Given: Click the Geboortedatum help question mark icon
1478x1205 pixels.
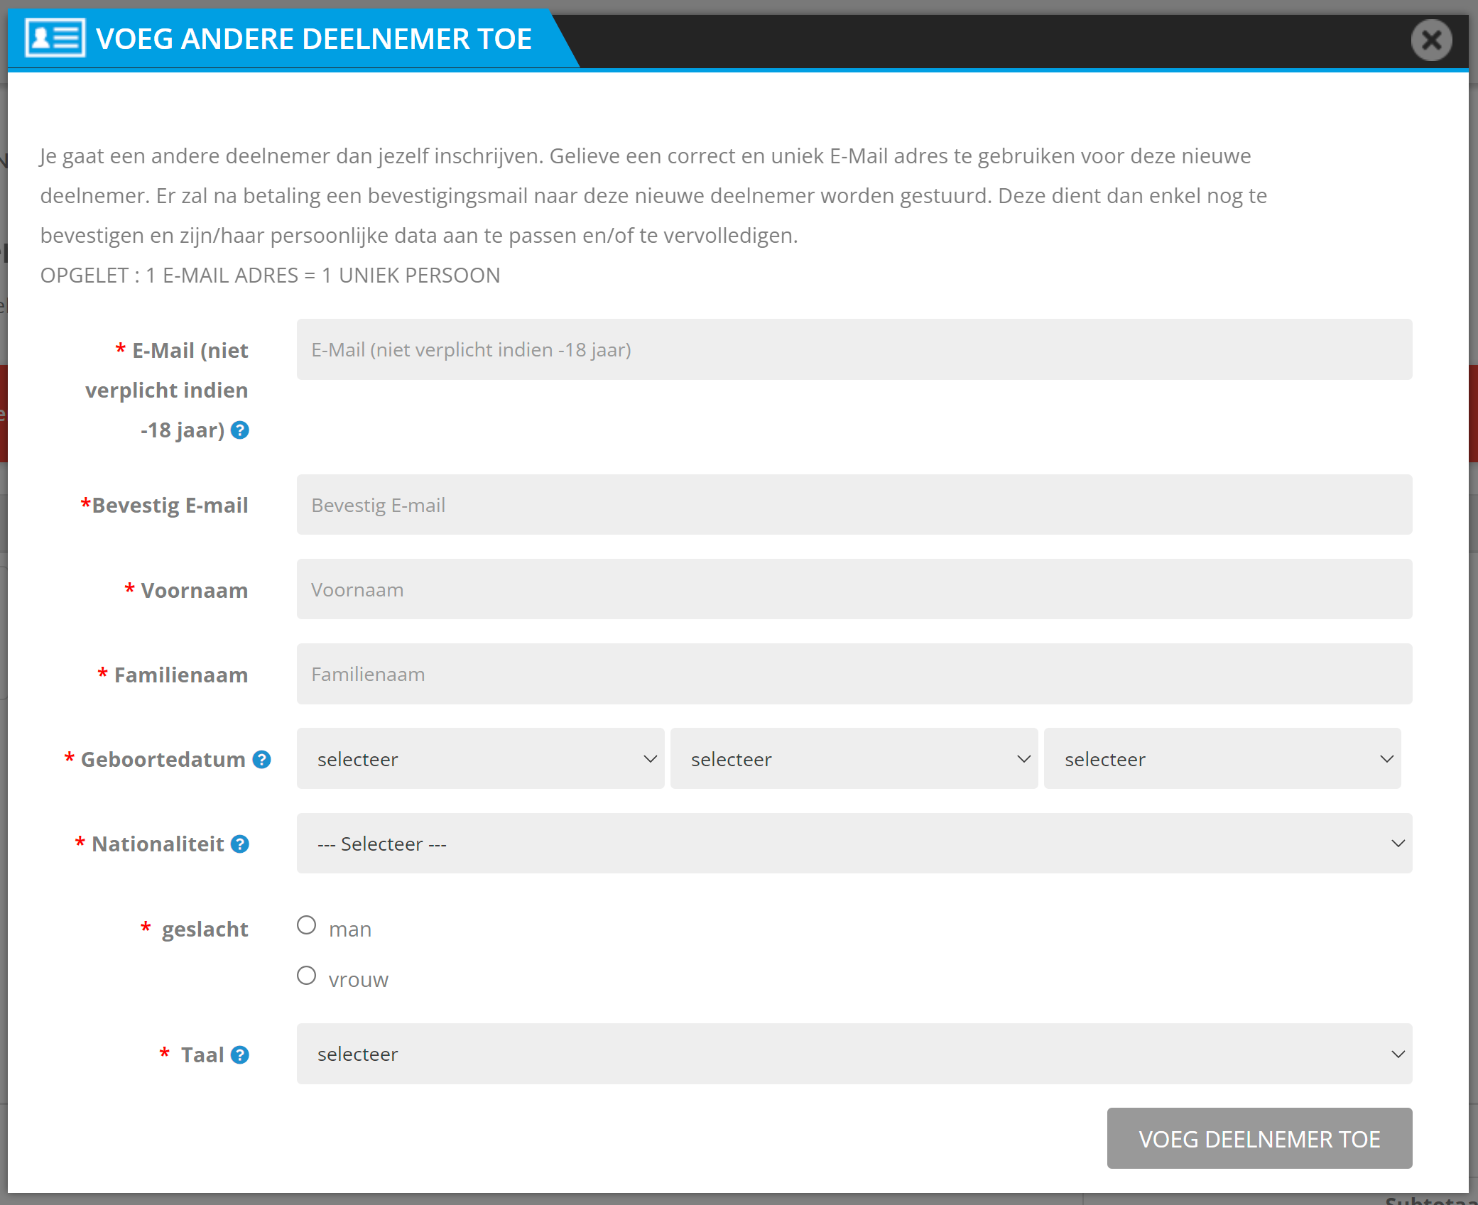Looking at the screenshot, I should click(x=262, y=760).
